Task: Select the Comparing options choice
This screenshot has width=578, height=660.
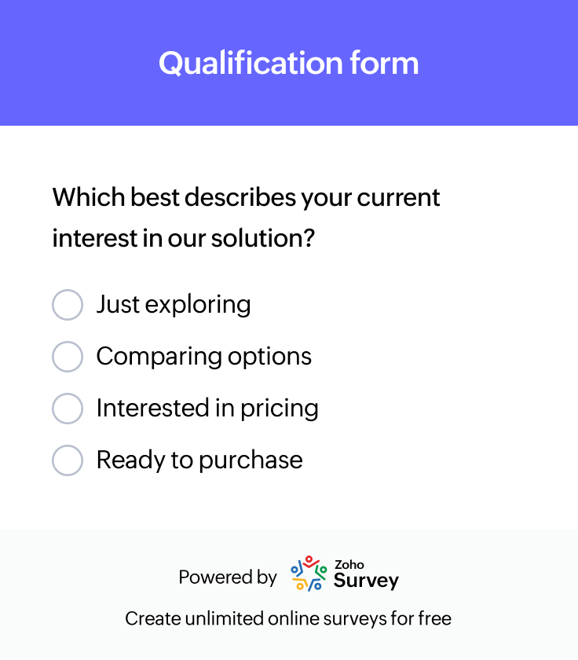Action: [68, 357]
